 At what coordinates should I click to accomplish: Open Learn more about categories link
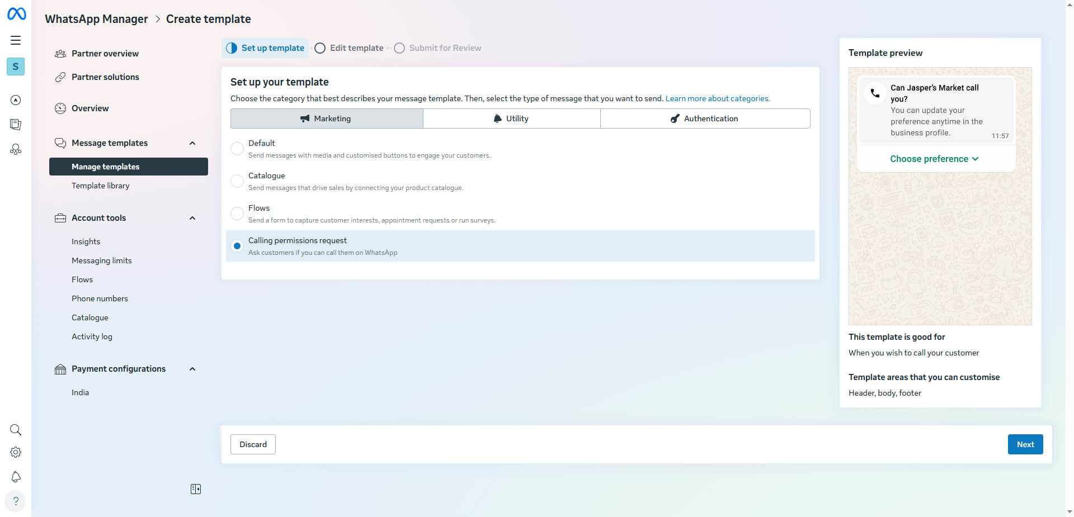[717, 98]
